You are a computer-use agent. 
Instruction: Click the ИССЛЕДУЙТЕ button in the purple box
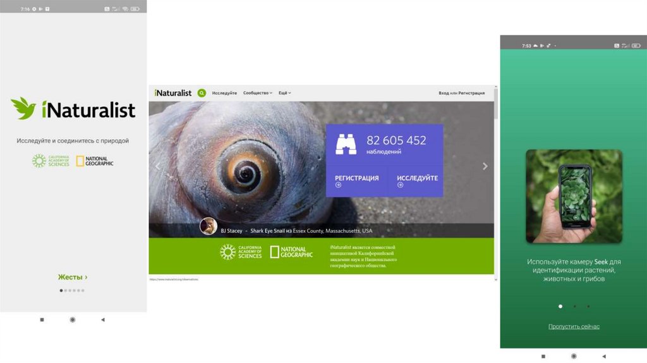point(417,181)
